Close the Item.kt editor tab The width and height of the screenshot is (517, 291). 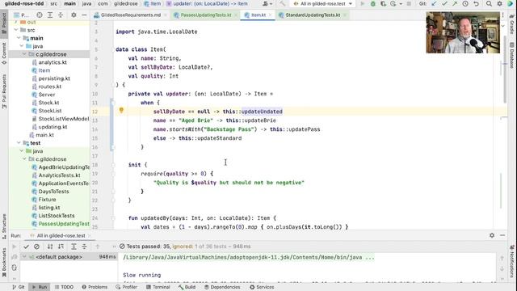271,15
